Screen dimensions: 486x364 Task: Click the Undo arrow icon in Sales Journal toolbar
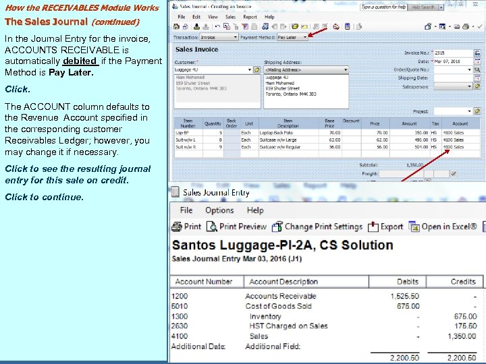[x=217, y=26]
